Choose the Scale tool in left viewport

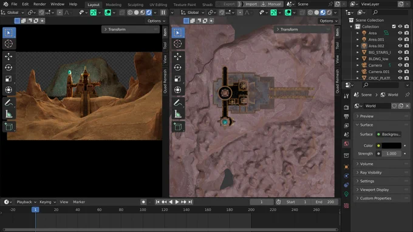coord(9,79)
